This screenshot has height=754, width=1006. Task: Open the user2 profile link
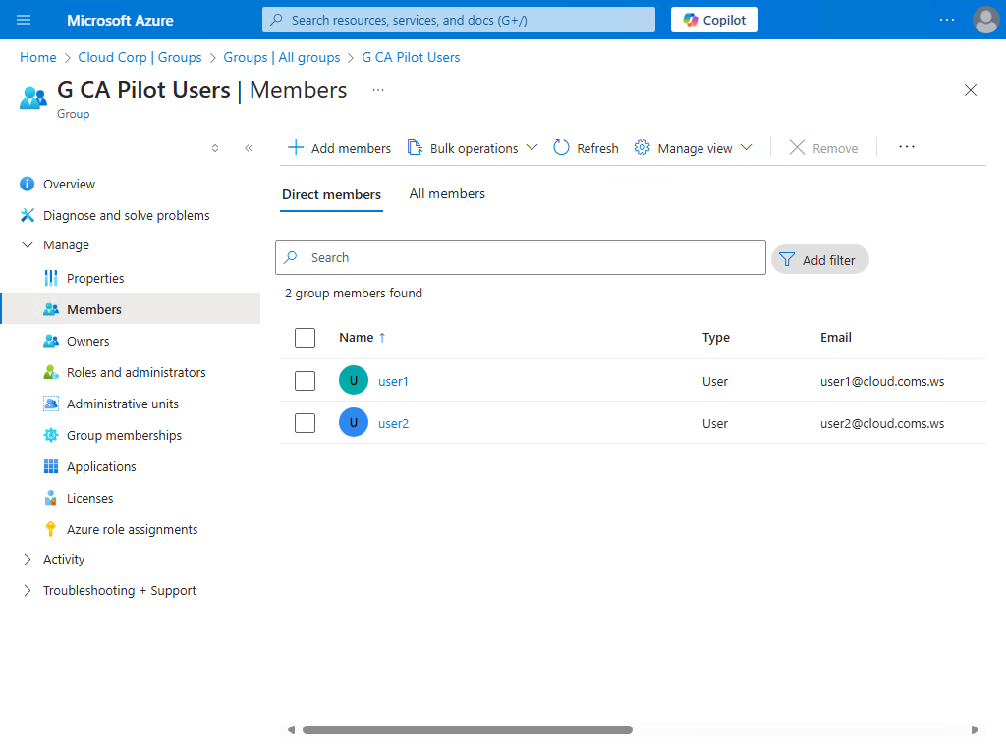(x=393, y=424)
